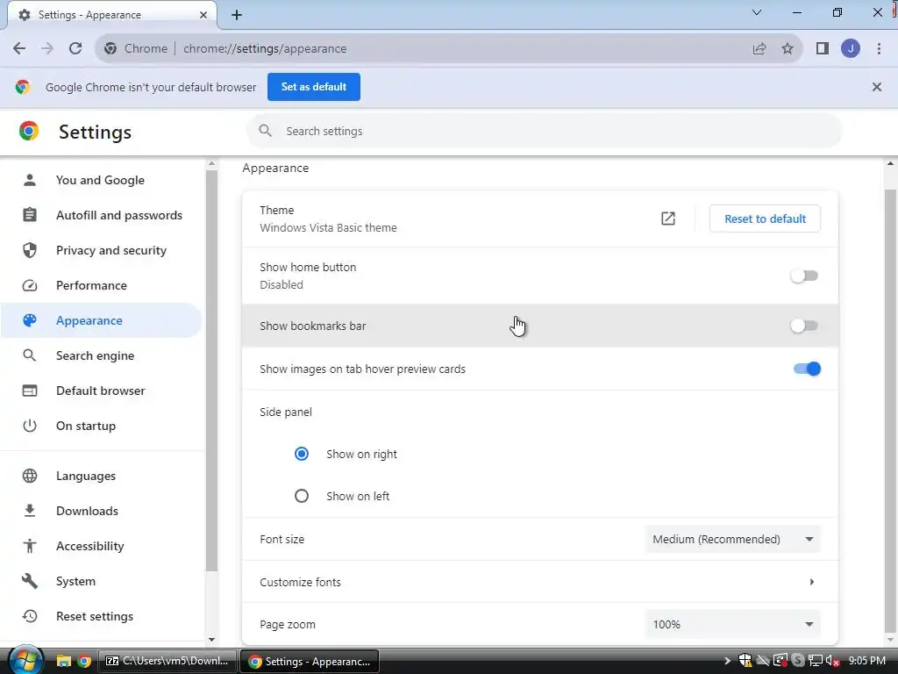
Task: Toggle Show home button switch
Action: (x=804, y=276)
